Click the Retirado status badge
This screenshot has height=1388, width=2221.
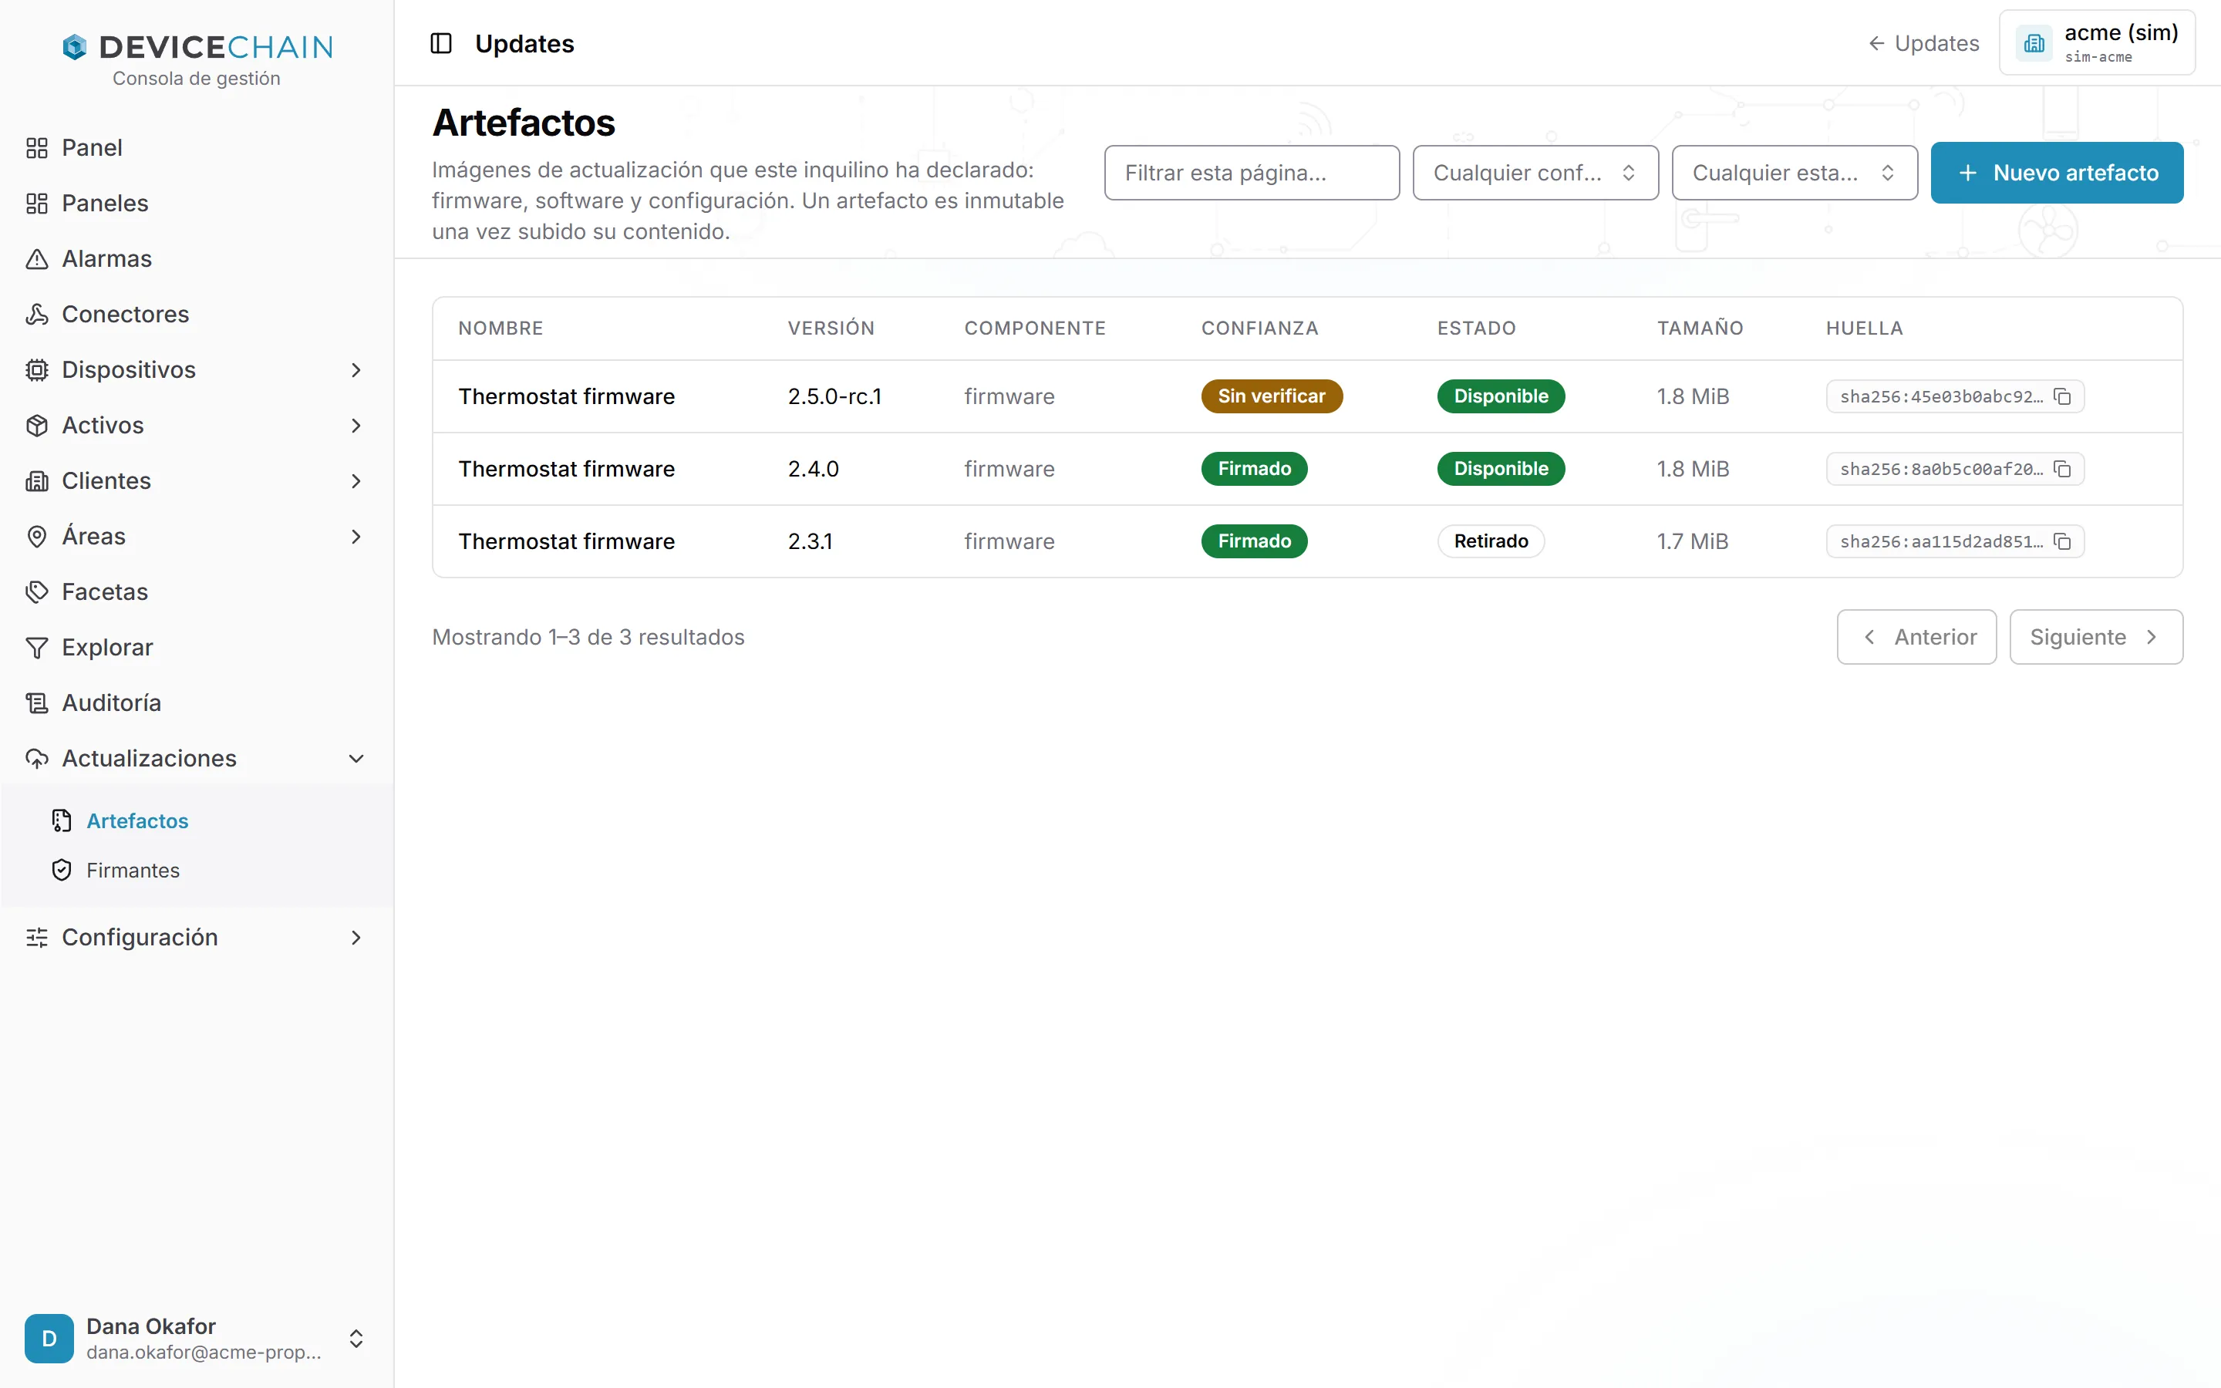pos(1491,541)
